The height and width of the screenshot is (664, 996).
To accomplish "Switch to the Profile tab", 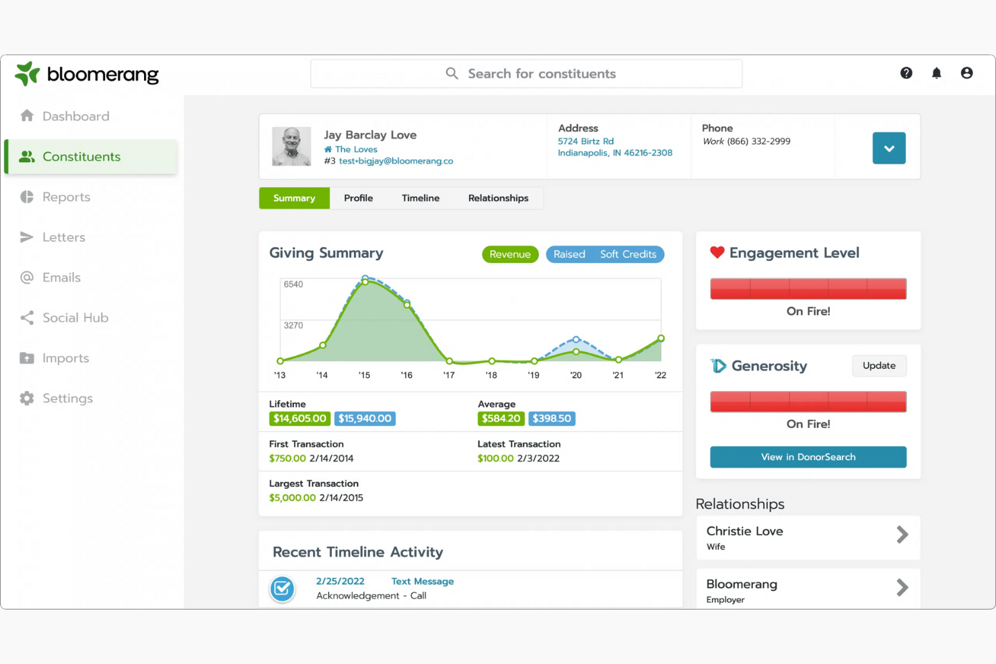I will [x=358, y=198].
